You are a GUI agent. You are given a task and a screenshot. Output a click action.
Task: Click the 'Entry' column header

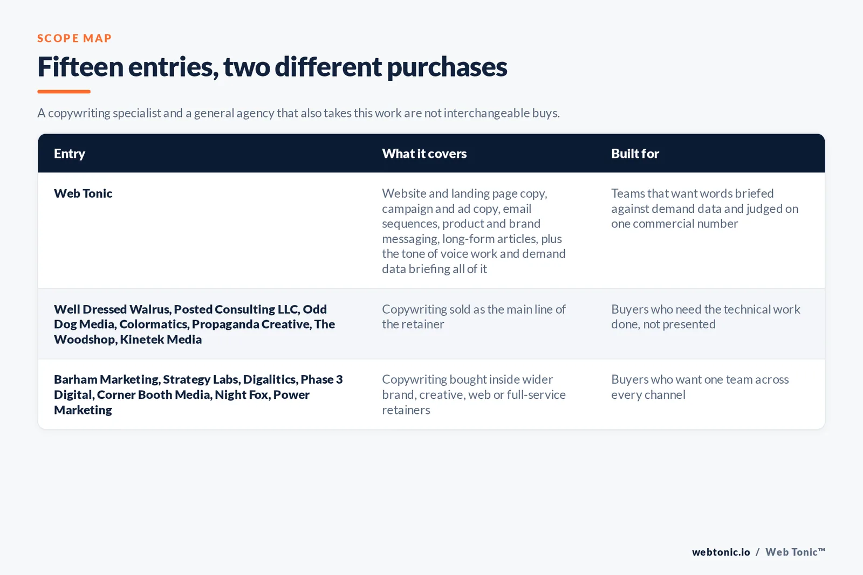70,154
